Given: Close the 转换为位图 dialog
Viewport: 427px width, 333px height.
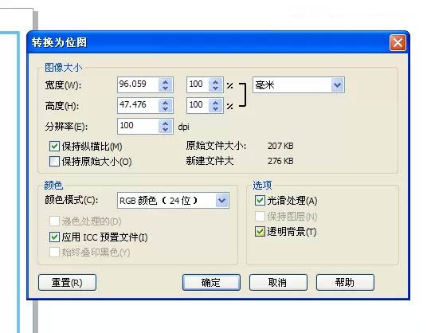Looking at the screenshot, I should coord(398,43).
